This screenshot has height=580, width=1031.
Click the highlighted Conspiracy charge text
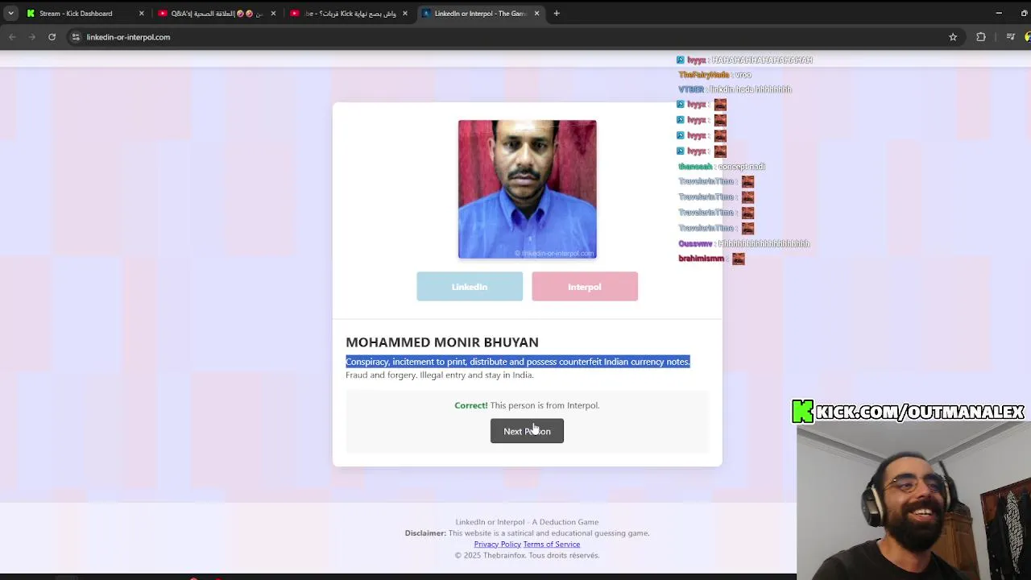(518, 362)
